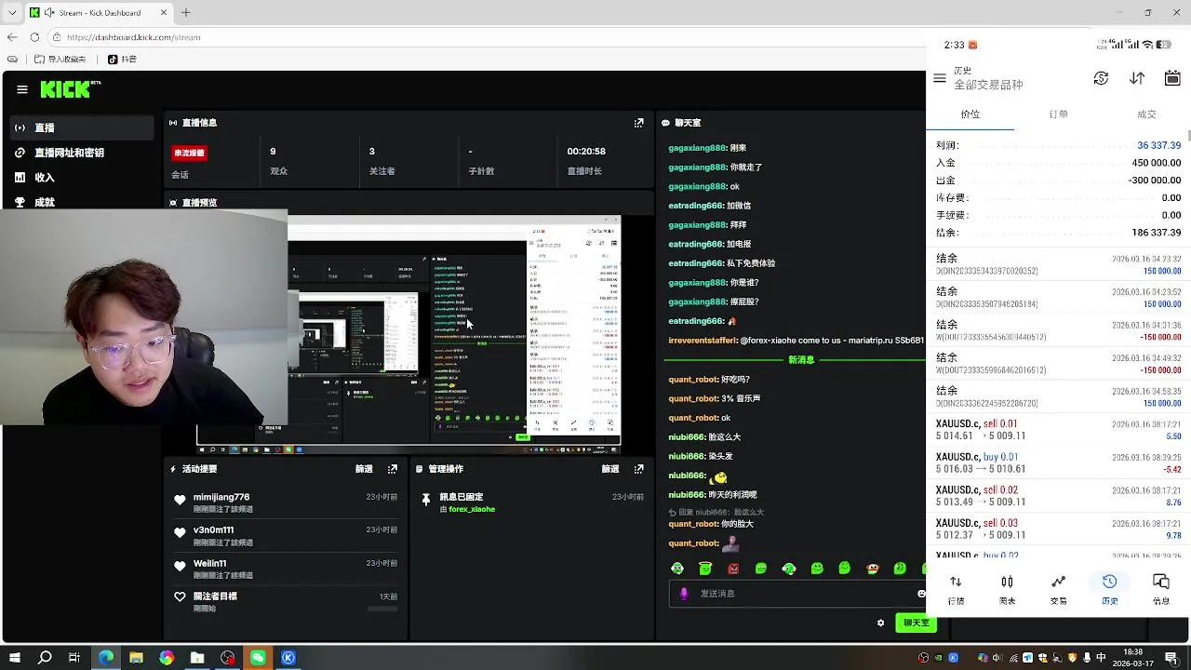Click the 利润 36 337.39 value
The image size is (1191, 670).
coord(1158,145)
